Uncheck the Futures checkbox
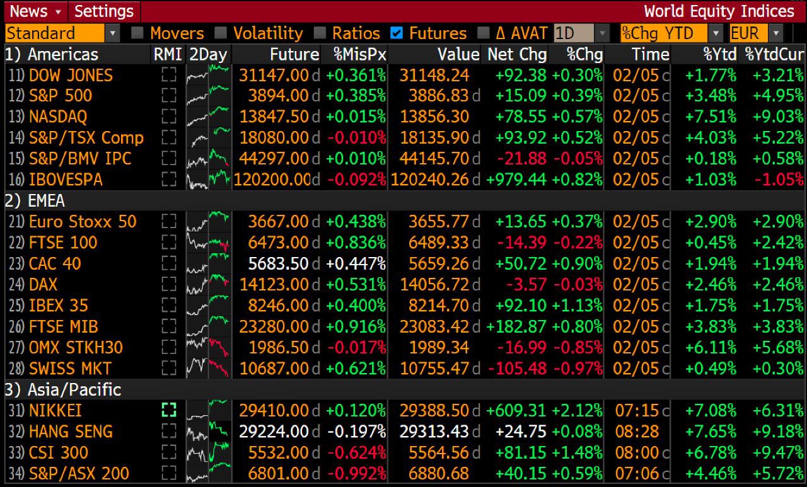 click(397, 33)
